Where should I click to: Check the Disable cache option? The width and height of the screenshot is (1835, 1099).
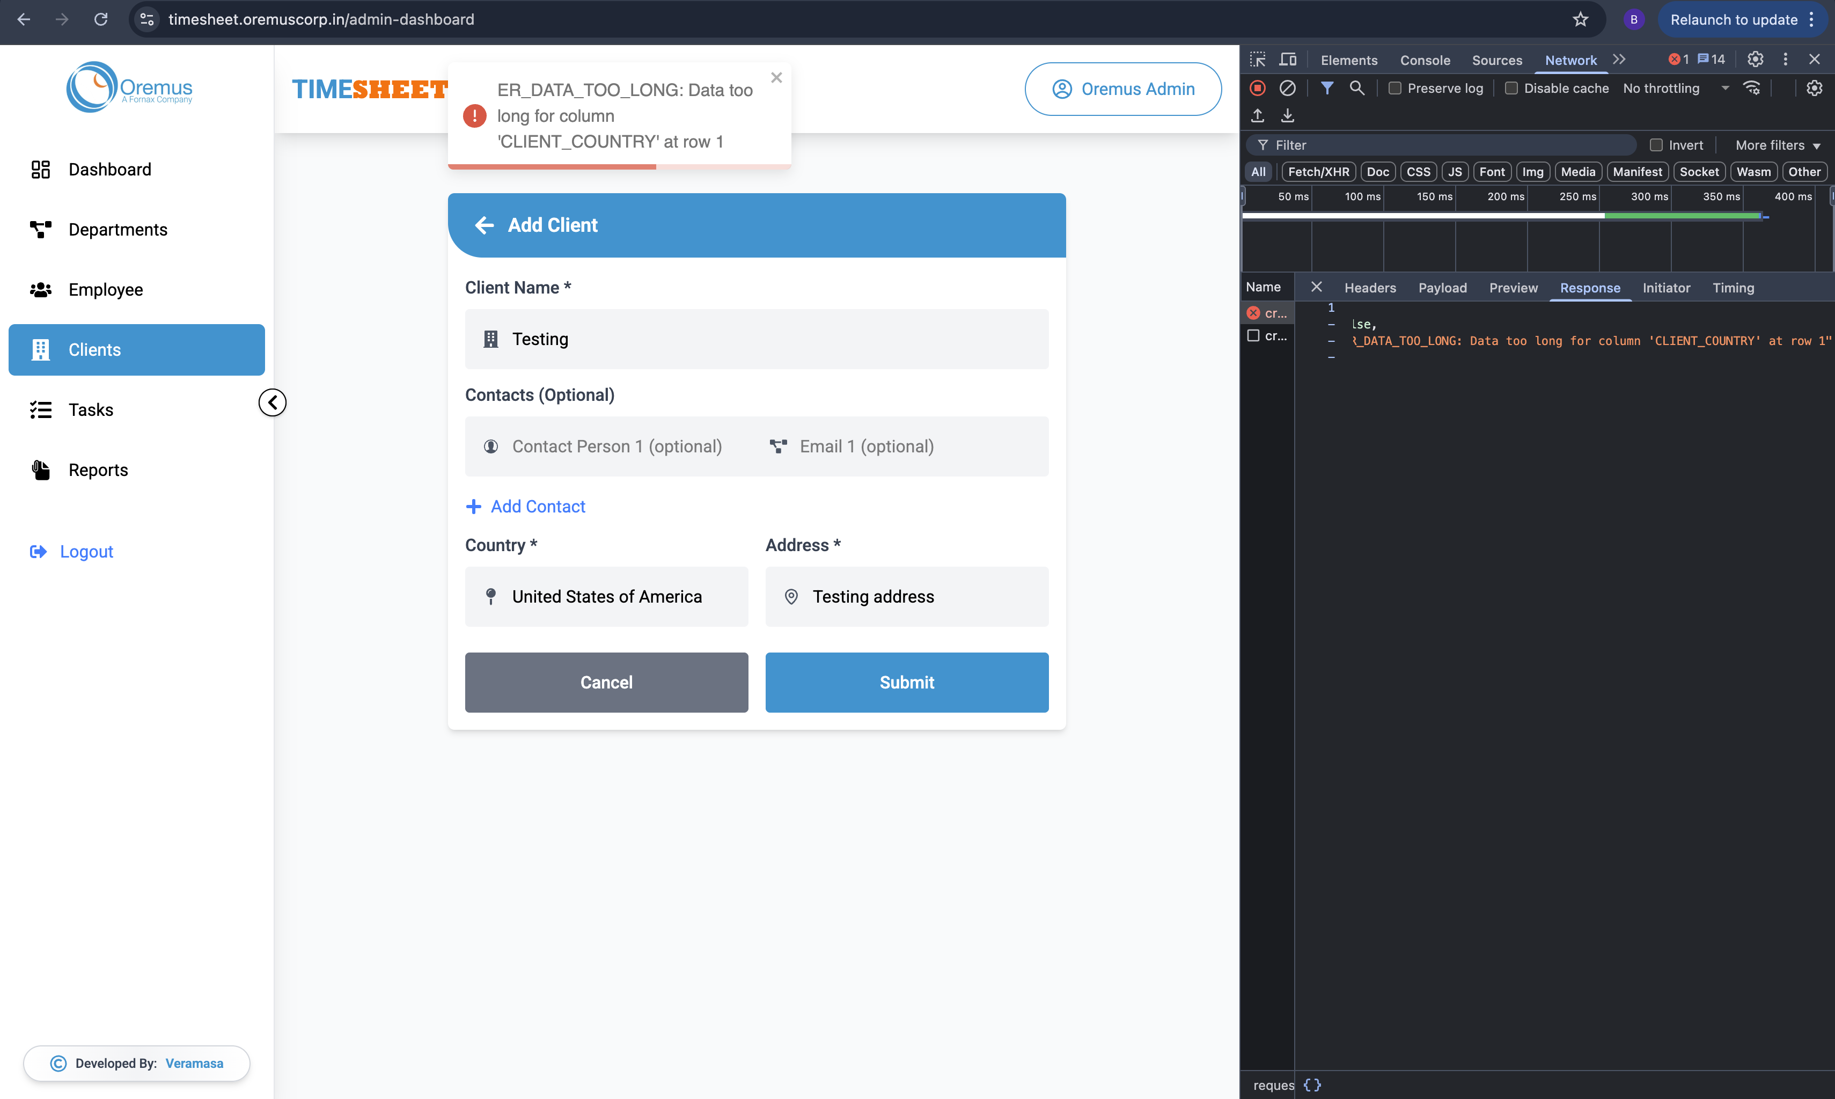pos(1511,88)
